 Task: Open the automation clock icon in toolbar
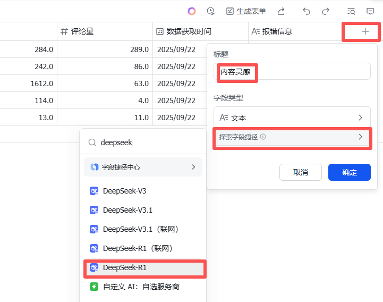(211, 11)
